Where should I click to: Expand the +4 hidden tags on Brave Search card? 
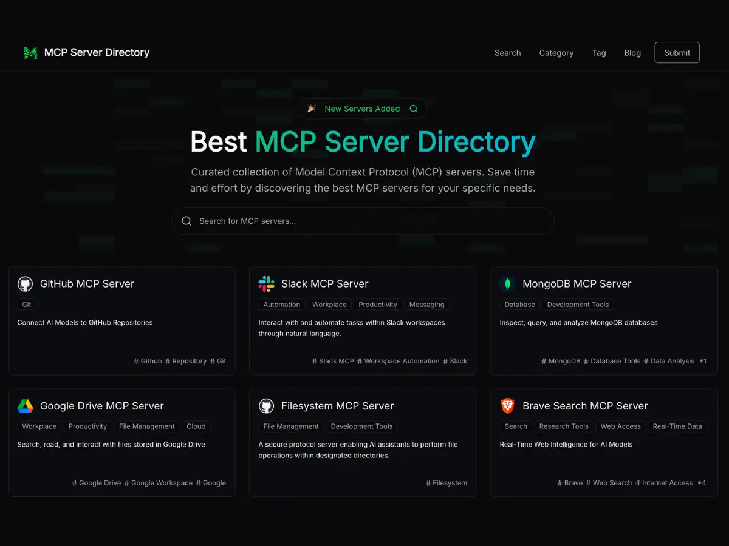702,483
